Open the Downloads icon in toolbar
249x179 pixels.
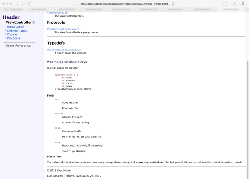click(x=243, y=4)
